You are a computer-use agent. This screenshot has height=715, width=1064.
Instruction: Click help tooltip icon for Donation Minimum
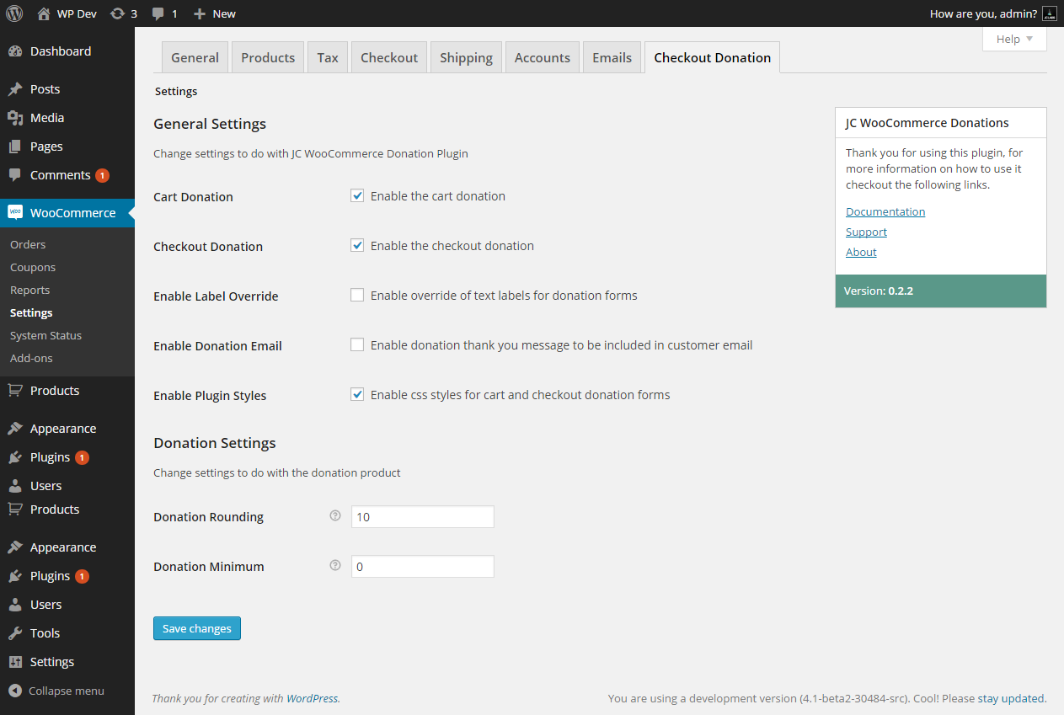(335, 565)
